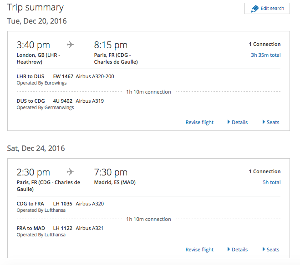
Task: Expand Seats for the London to Paris flight
Action: point(271,122)
